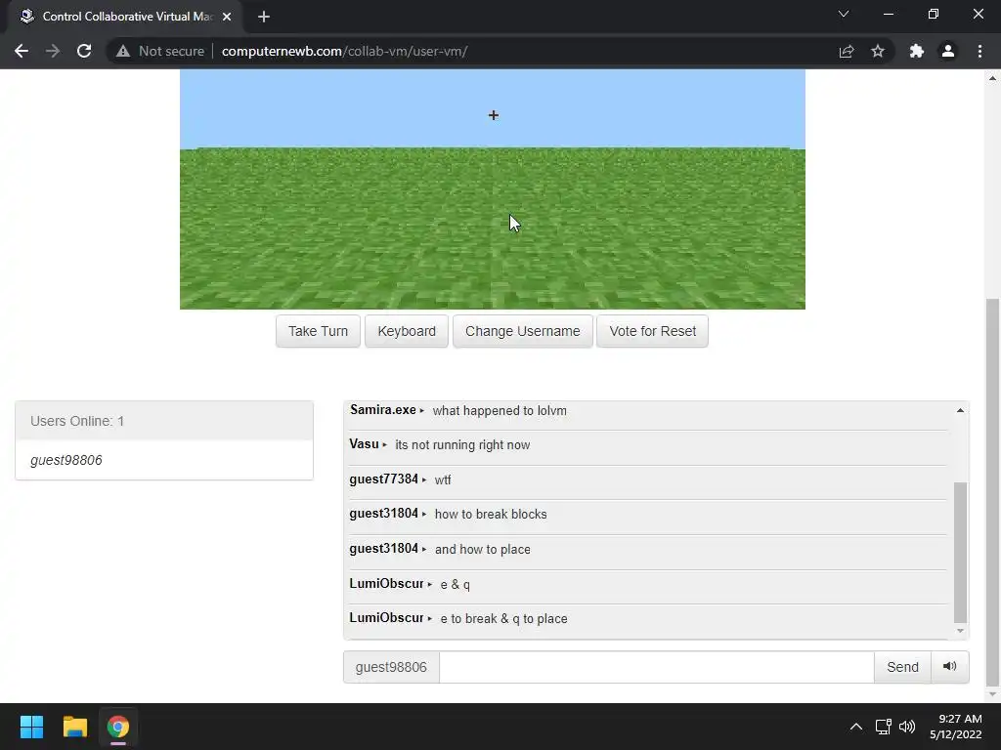
Task: Click message 'e to break & q to place'
Action: click(x=503, y=618)
